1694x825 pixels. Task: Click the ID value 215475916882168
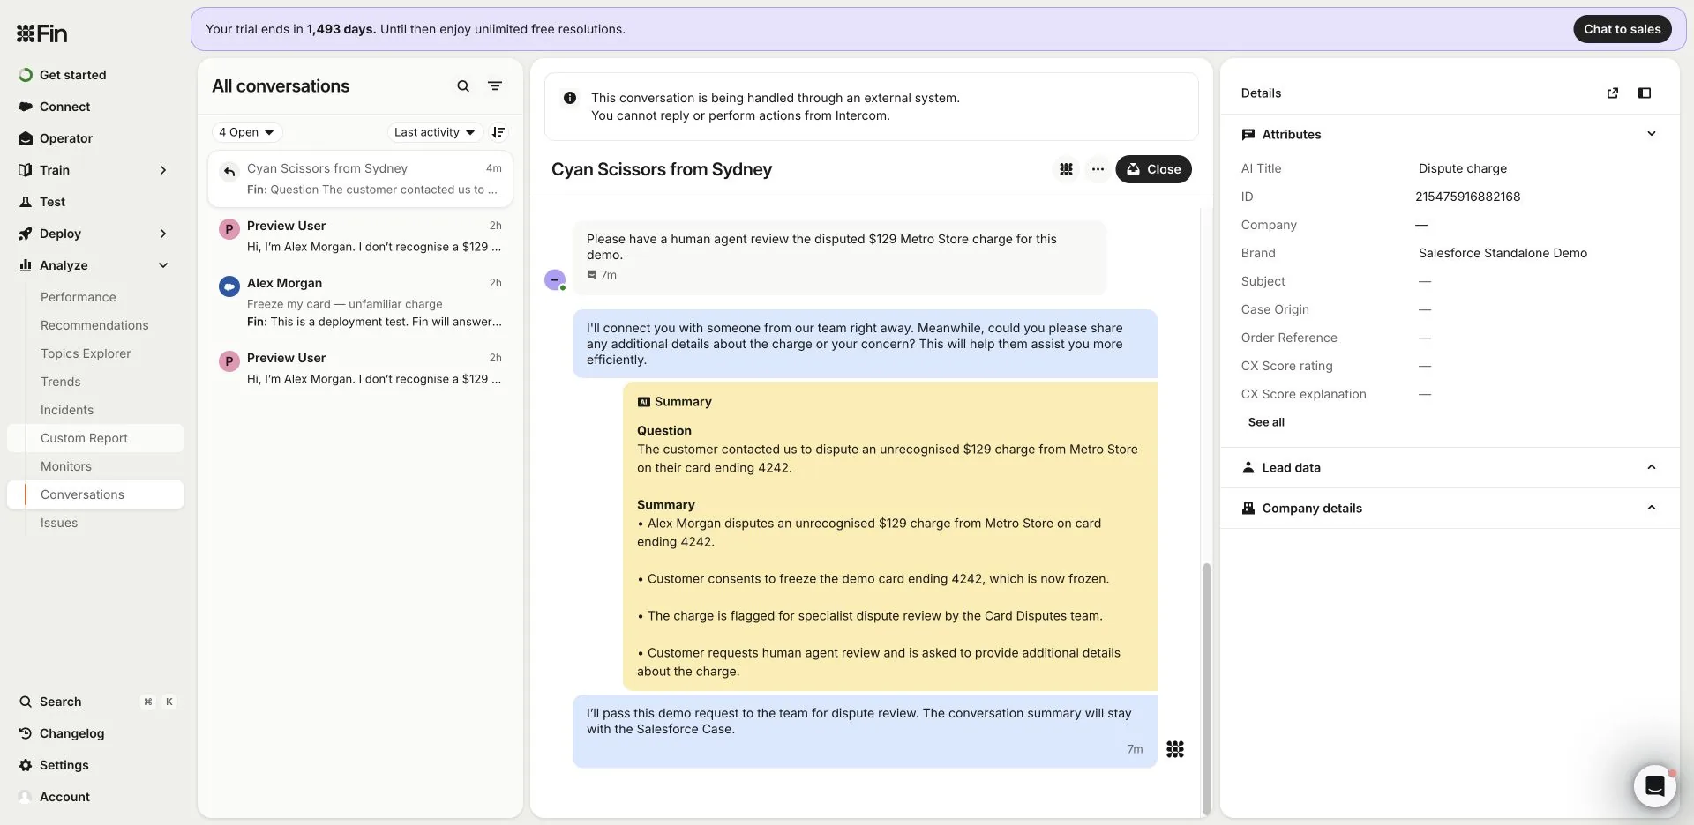tap(1468, 197)
